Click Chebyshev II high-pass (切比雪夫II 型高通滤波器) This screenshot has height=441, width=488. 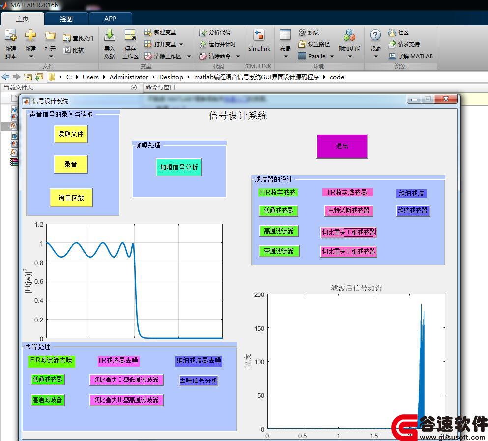(x=126, y=400)
